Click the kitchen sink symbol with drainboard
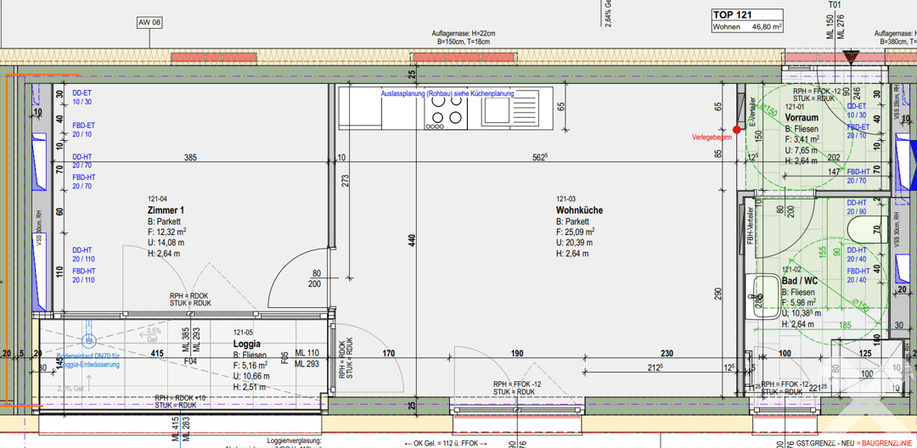 click(x=509, y=108)
